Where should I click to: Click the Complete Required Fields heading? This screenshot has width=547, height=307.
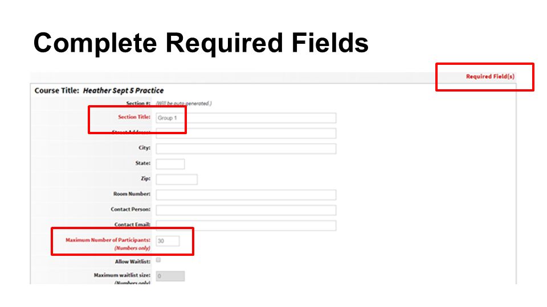(201, 43)
